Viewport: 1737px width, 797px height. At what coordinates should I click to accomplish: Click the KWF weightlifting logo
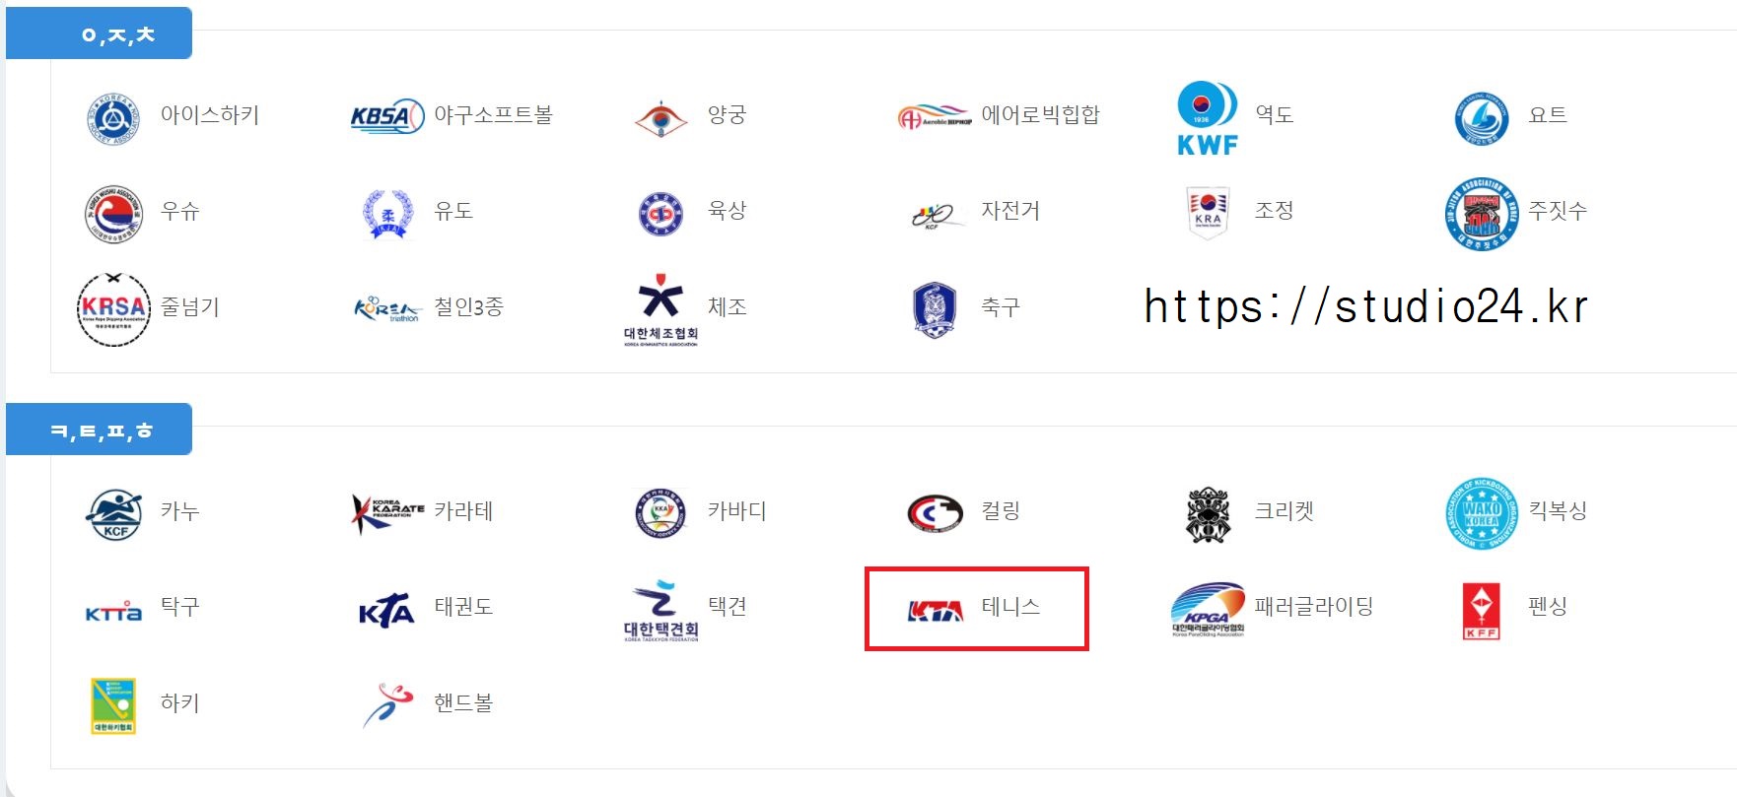[1208, 118]
